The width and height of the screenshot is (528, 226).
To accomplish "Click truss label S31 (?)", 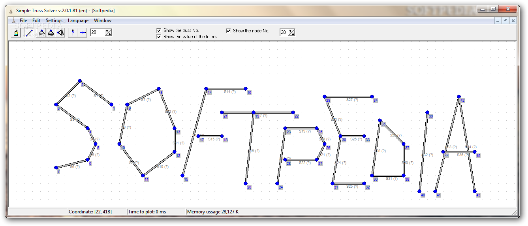I will pyautogui.click(x=391, y=179).
